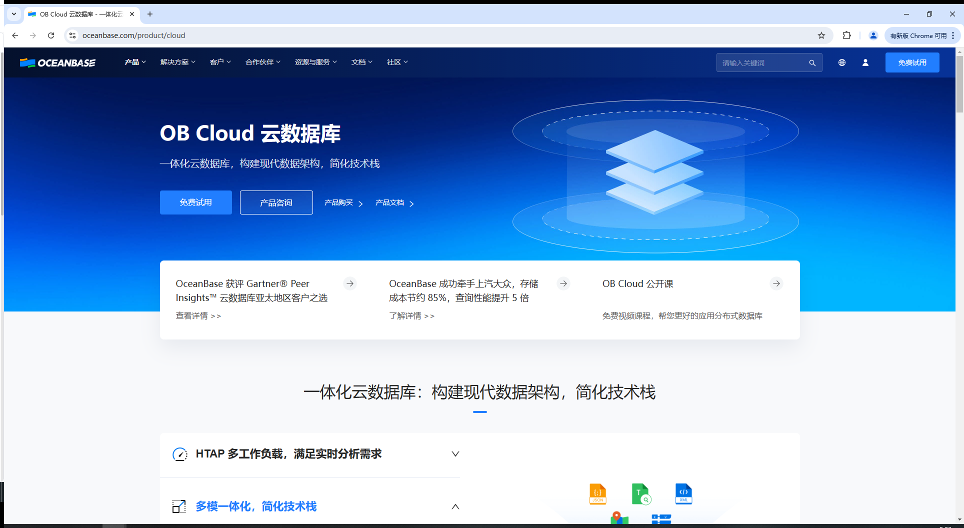Click the search magnifier icon
This screenshot has width=964, height=528.
(x=812, y=62)
